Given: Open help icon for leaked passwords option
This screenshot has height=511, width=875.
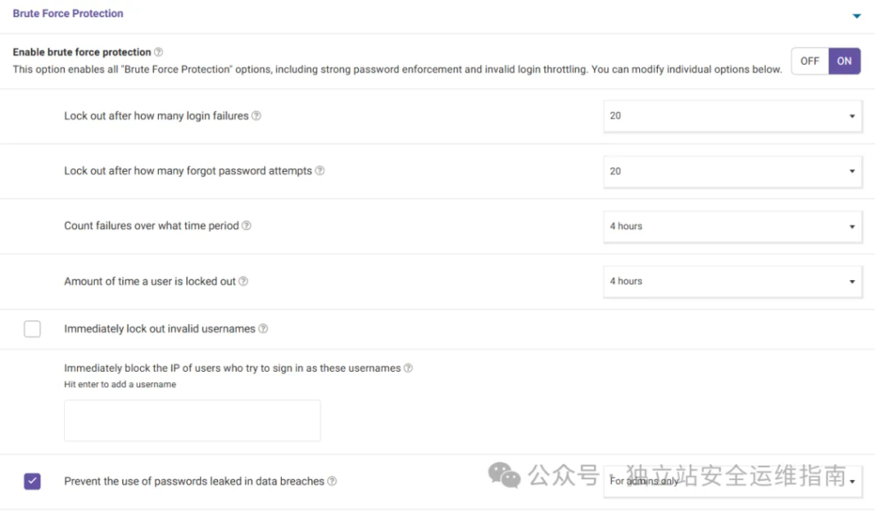Looking at the screenshot, I should tap(332, 481).
